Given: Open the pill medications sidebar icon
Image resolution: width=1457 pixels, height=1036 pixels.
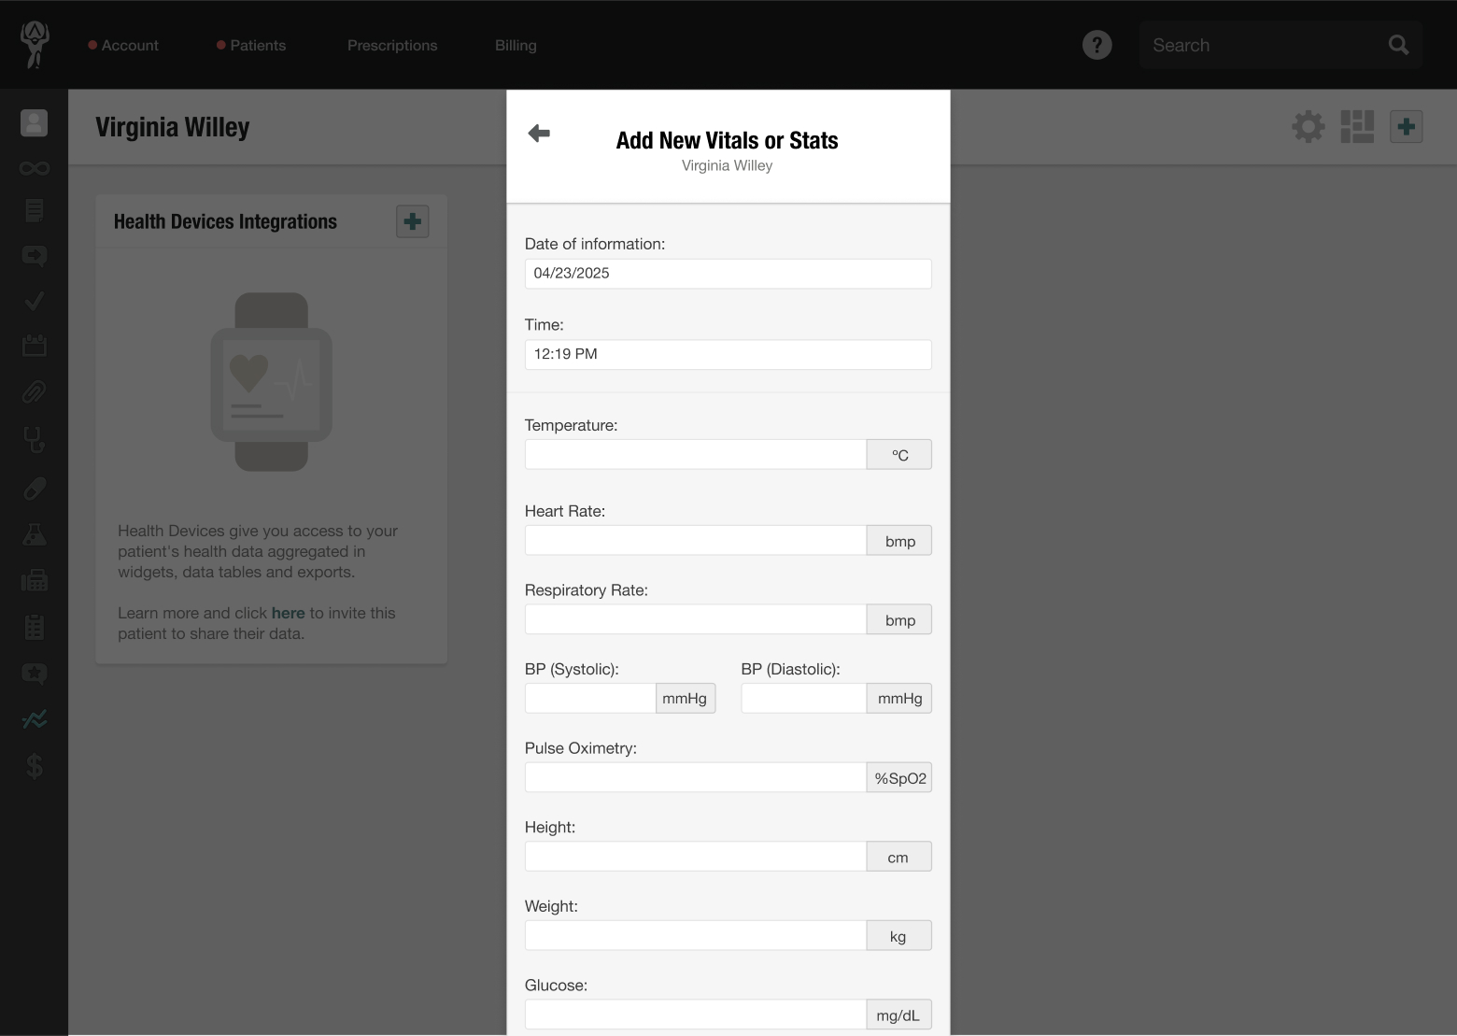Looking at the screenshot, I should (x=35, y=488).
